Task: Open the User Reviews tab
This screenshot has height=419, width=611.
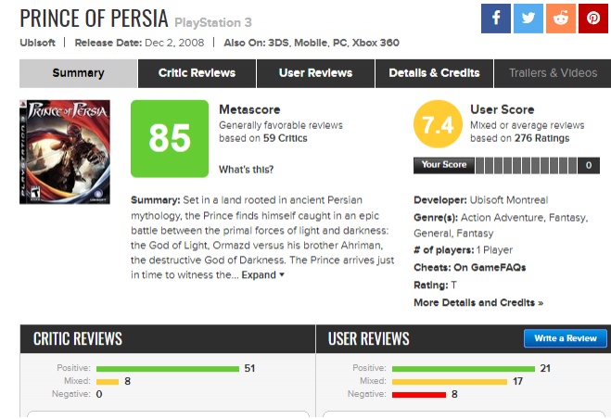Action: (x=315, y=73)
